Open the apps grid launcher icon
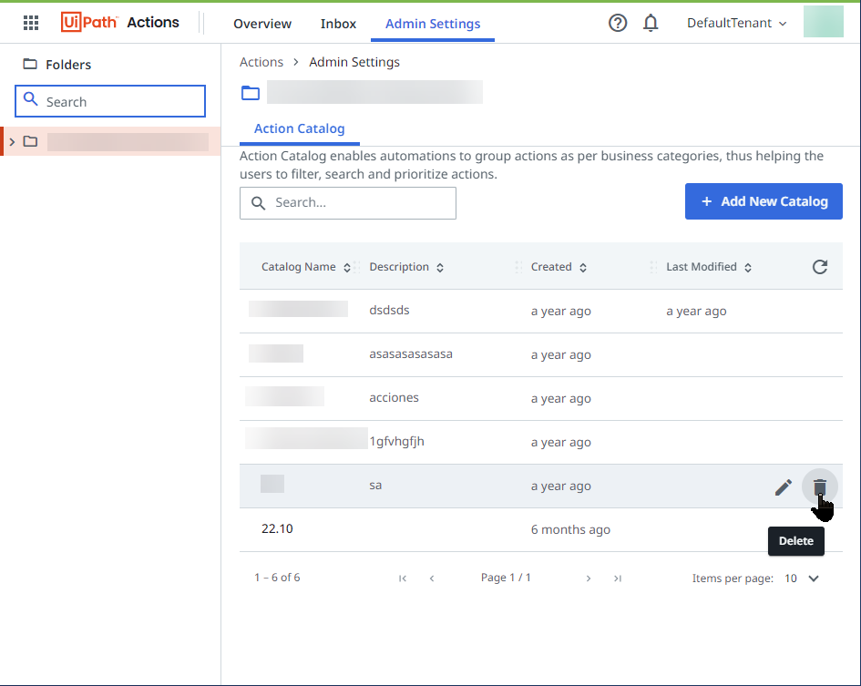Screen dimensions: 861x686 coord(31,24)
